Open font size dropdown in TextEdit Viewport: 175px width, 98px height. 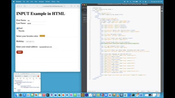[x=34, y=76]
